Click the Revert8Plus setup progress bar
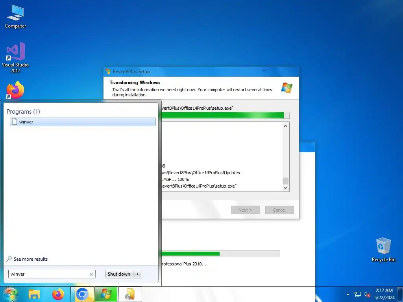Viewport: 403px width, 302px height. pyautogui.click(x=225, y=115)
